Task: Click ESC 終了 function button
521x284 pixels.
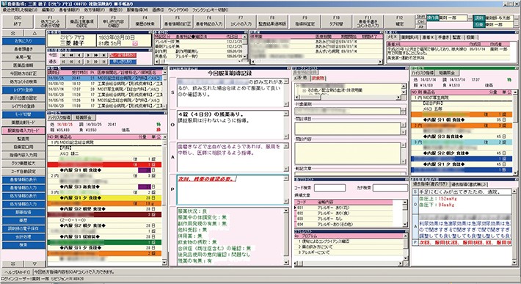Action: click(18, 21)
